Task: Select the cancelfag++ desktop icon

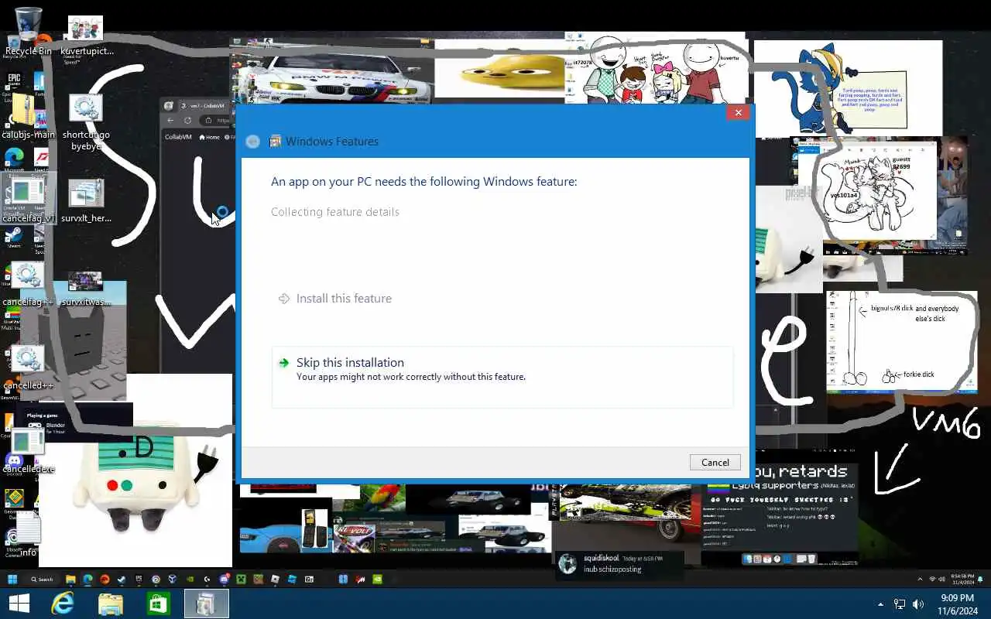Action: coord(28,284)
